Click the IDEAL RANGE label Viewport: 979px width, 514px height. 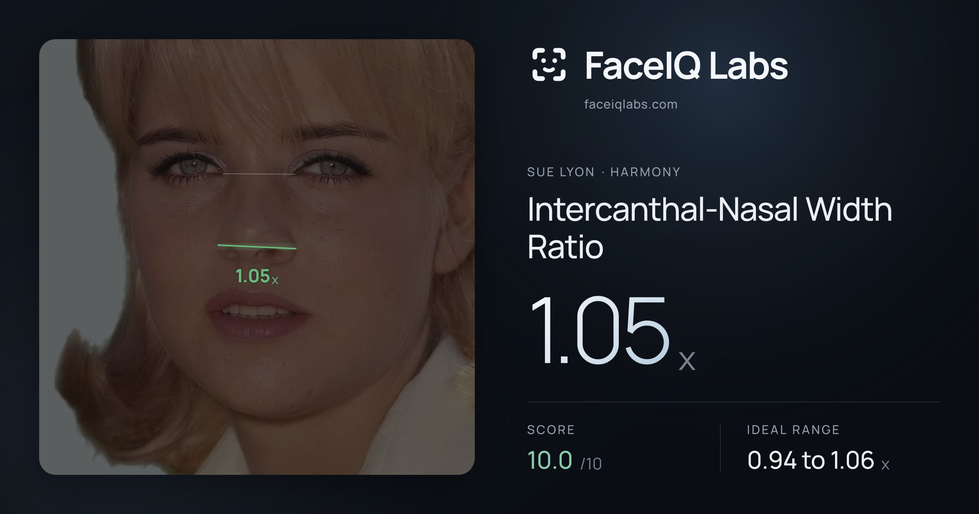pos(793,430)
